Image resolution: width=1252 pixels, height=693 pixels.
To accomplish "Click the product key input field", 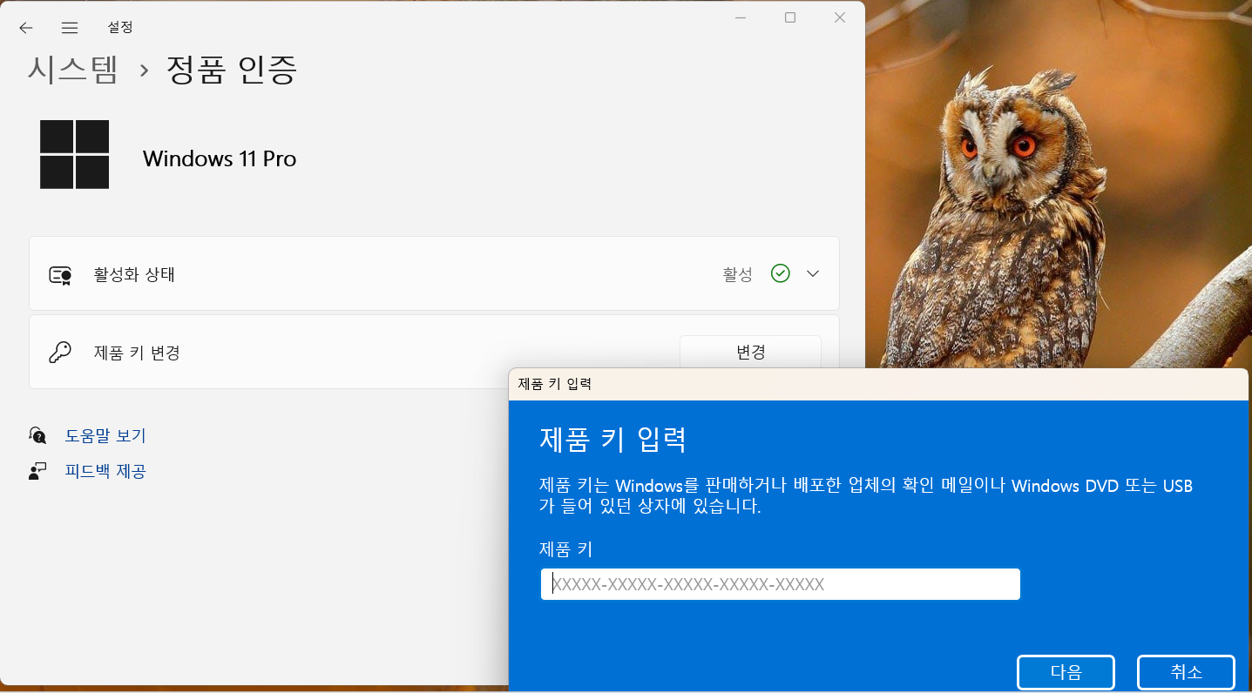I will [781, 584].
